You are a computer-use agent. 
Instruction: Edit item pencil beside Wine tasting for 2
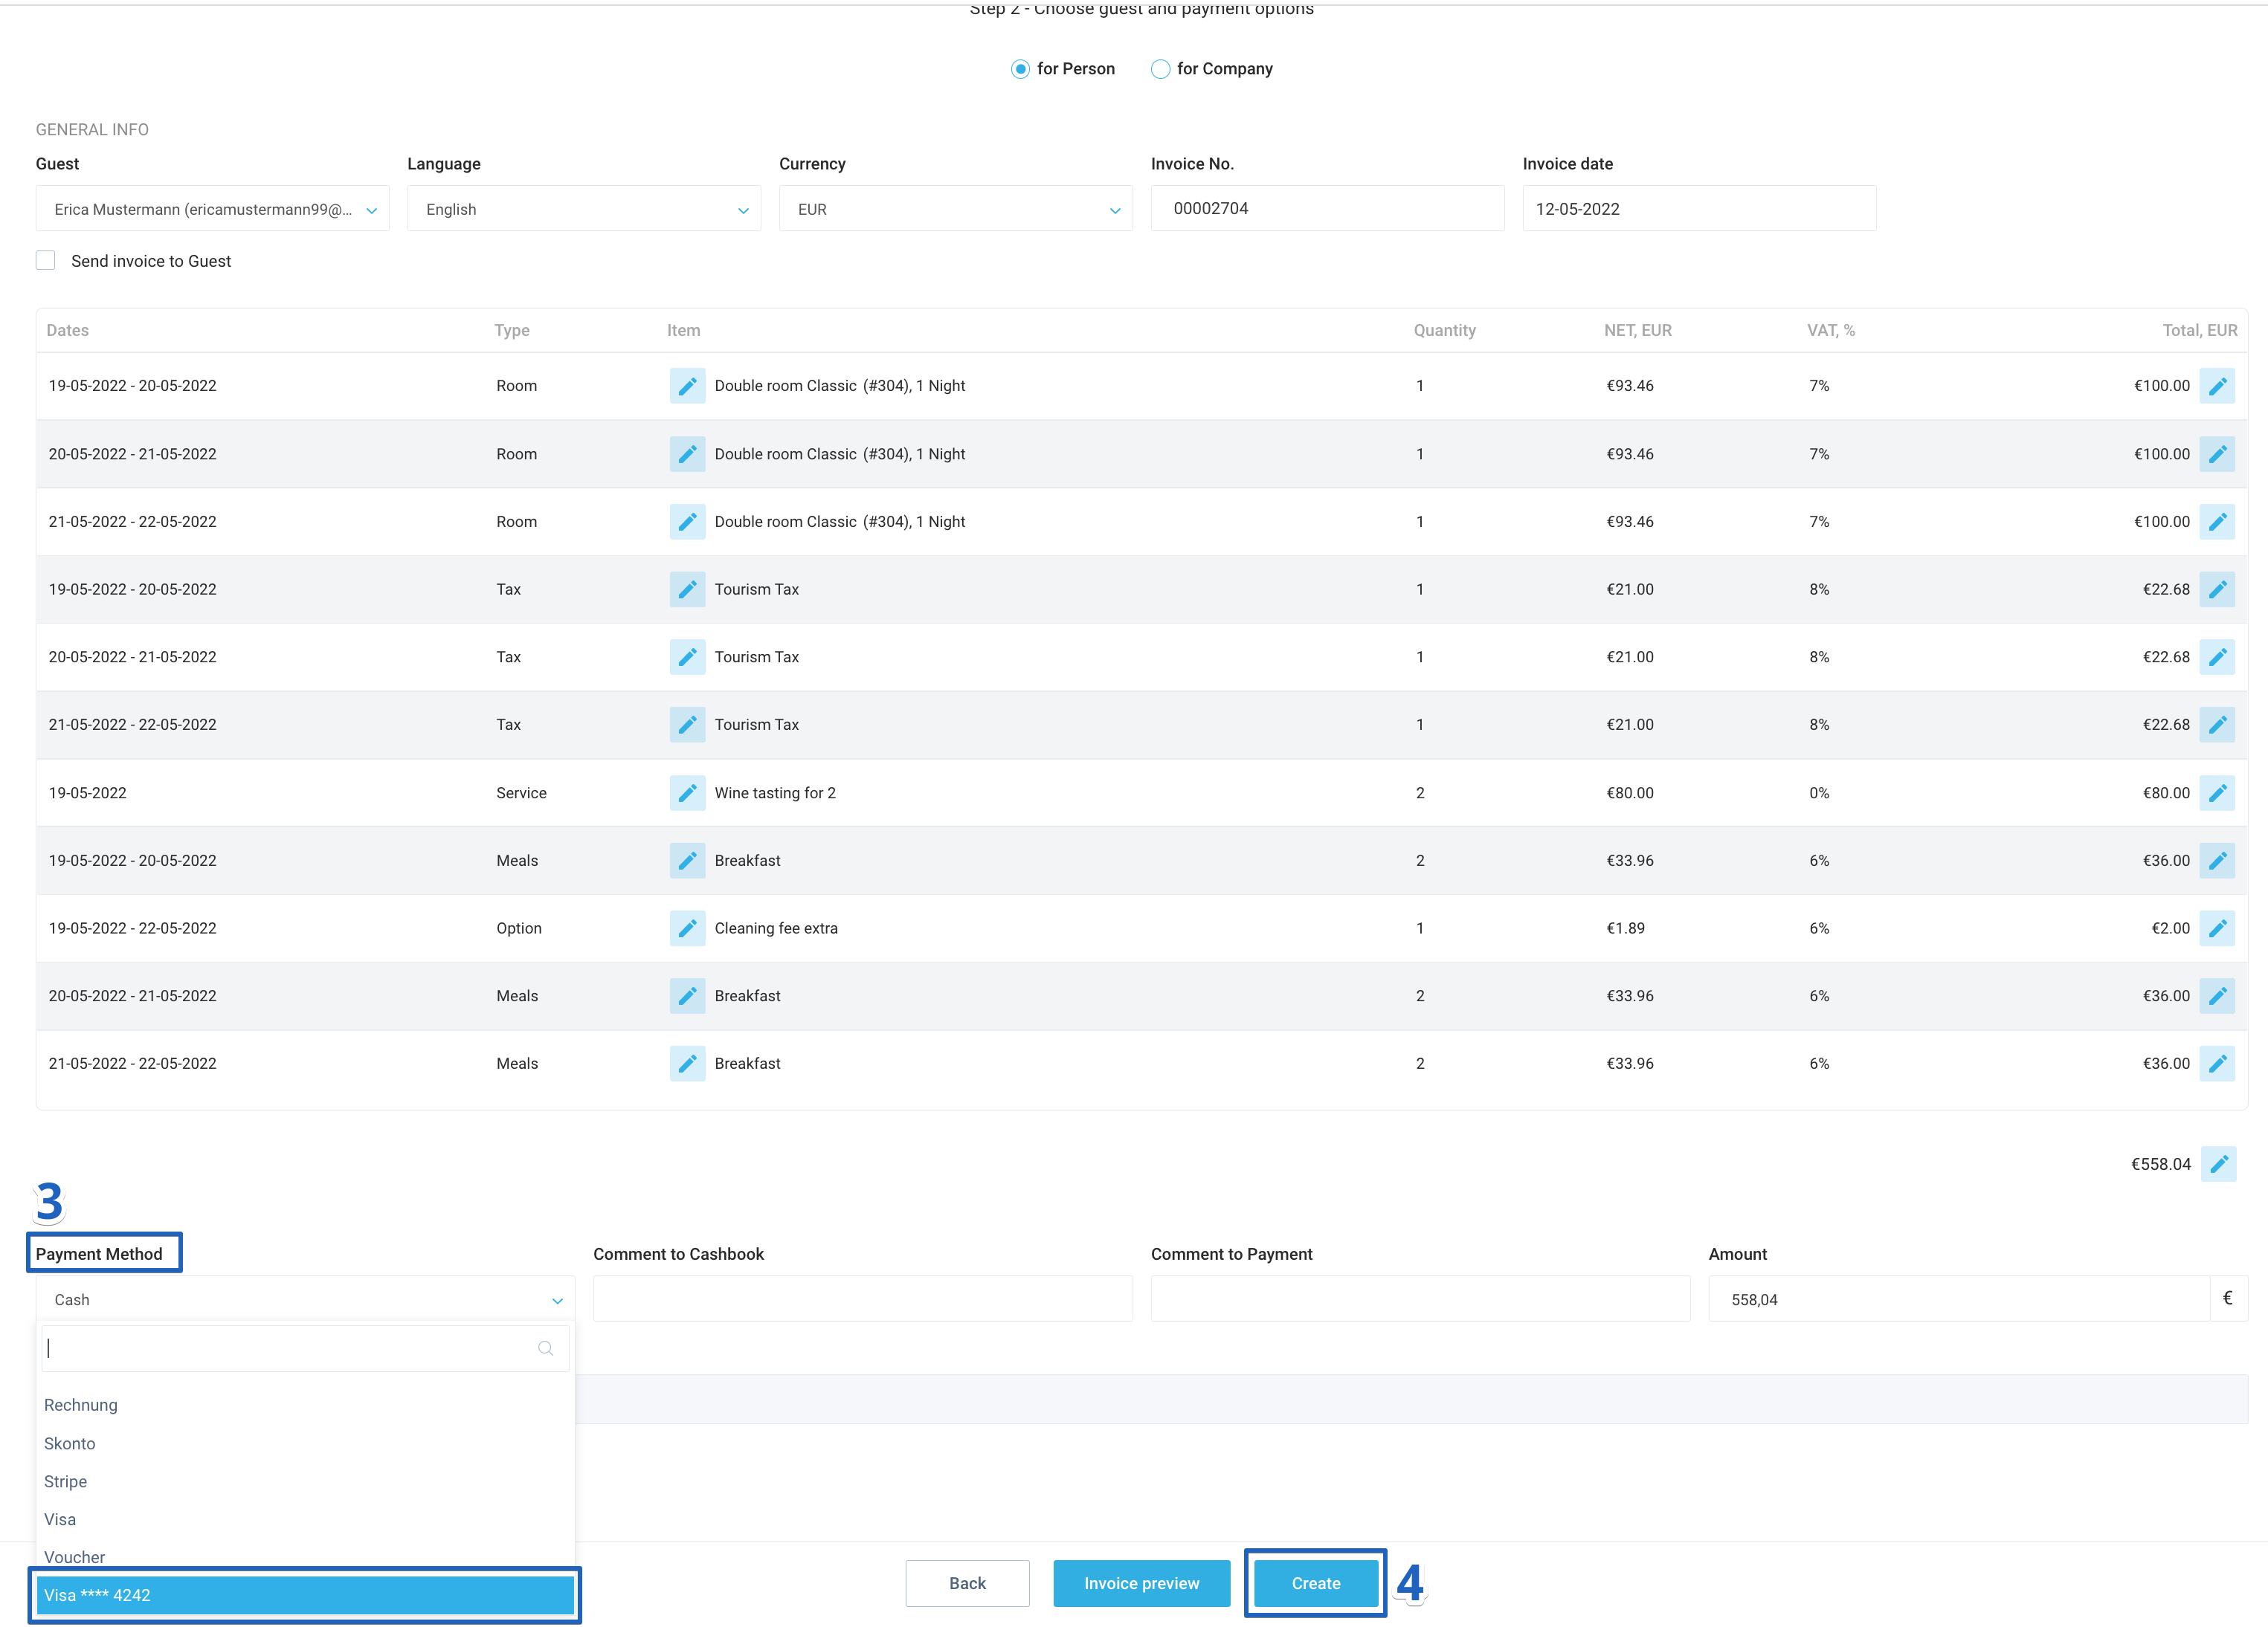(x=687, y=792)
